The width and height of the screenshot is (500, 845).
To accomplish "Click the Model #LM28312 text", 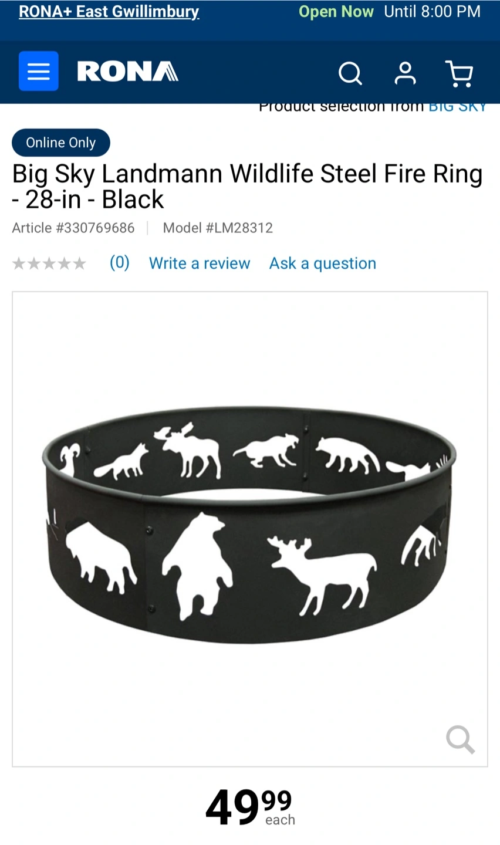I will tap(218, 228).
